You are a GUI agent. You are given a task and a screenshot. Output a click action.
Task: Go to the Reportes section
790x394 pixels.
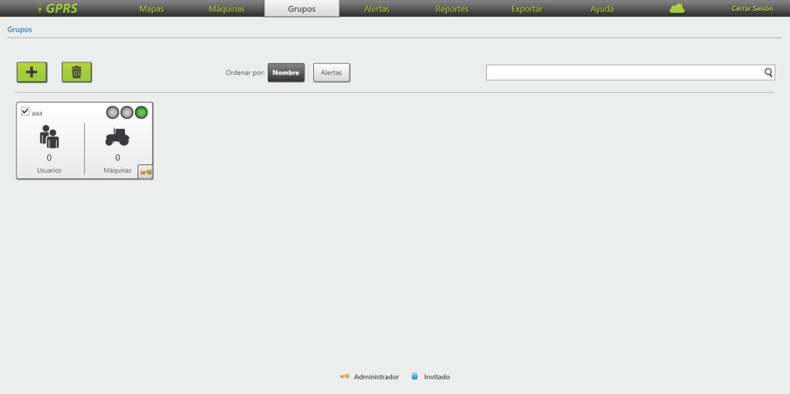pos(451,9)
